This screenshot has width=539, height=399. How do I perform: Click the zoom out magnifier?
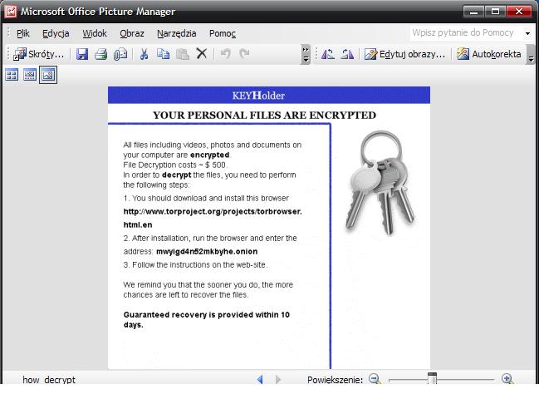[375, 379]
